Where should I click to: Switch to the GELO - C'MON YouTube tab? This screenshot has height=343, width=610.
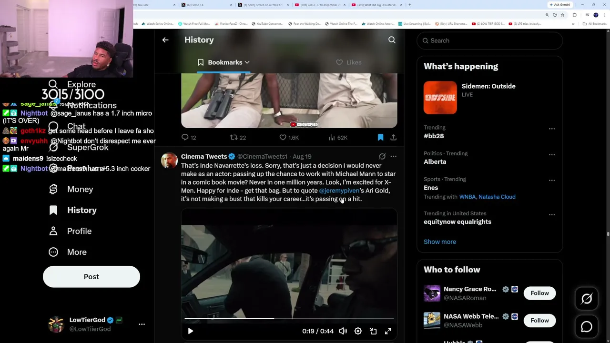[x=320, y=5]
